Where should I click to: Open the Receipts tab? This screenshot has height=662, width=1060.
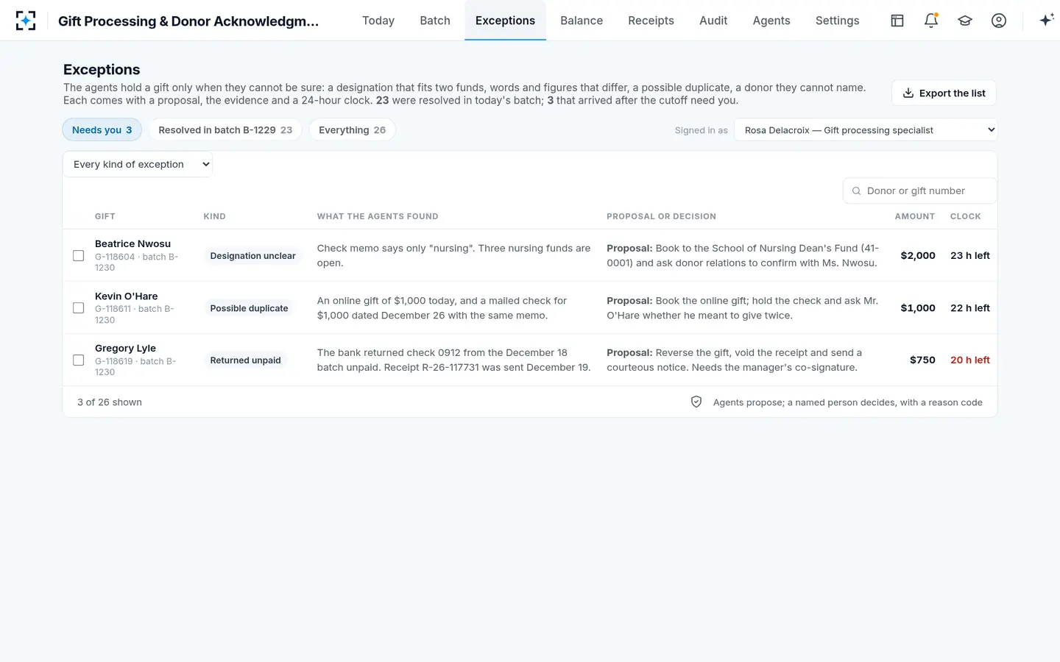651,21
